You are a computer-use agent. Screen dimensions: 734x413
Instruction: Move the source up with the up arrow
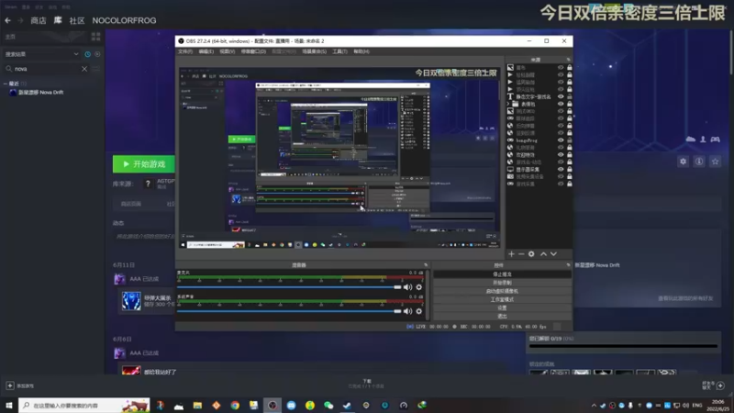[x=543, y=254]
